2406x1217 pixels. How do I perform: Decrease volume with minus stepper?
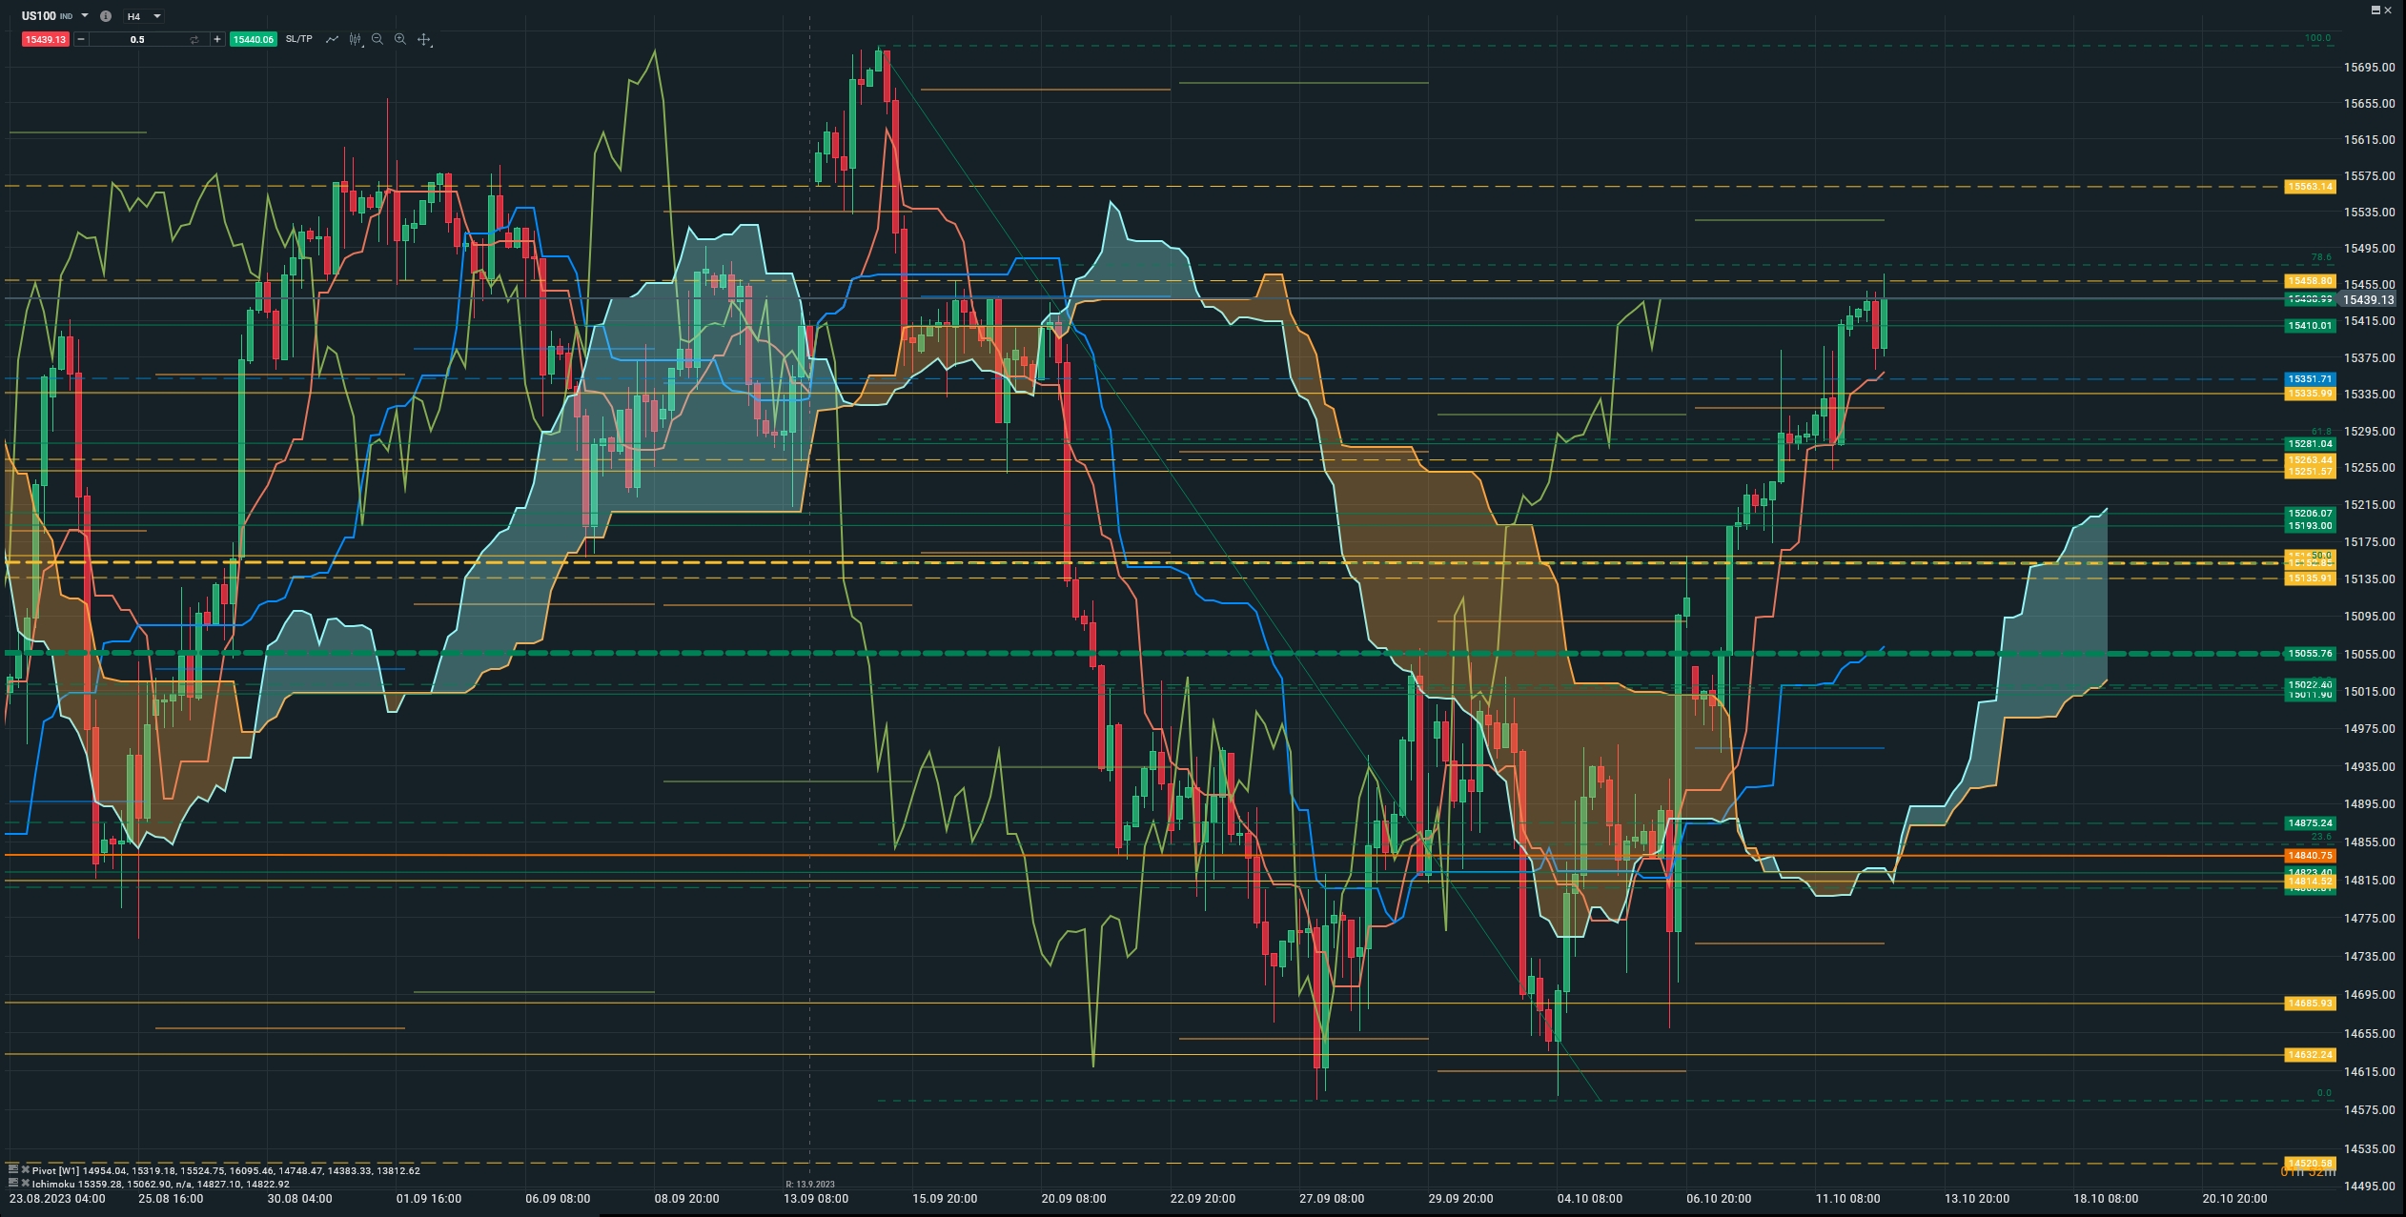point(81,39)
